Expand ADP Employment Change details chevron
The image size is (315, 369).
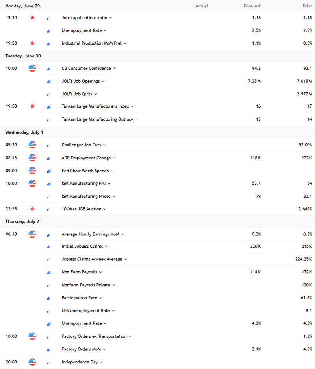(114, 158)
